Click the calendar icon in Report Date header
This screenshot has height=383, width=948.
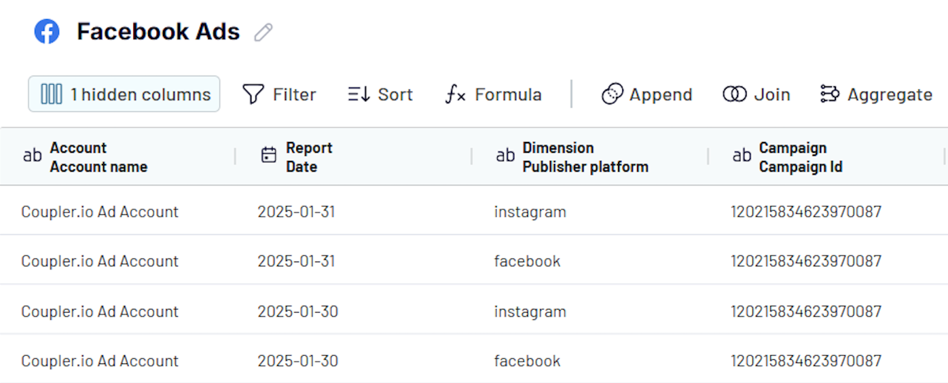coord(269,155)
